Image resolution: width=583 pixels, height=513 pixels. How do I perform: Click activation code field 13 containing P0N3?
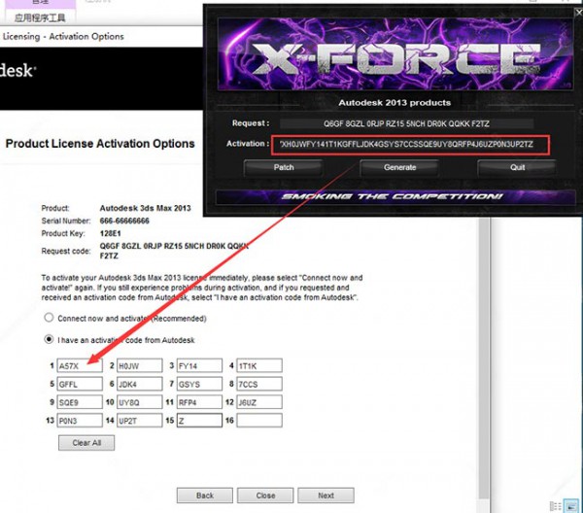tap(80, 421)
